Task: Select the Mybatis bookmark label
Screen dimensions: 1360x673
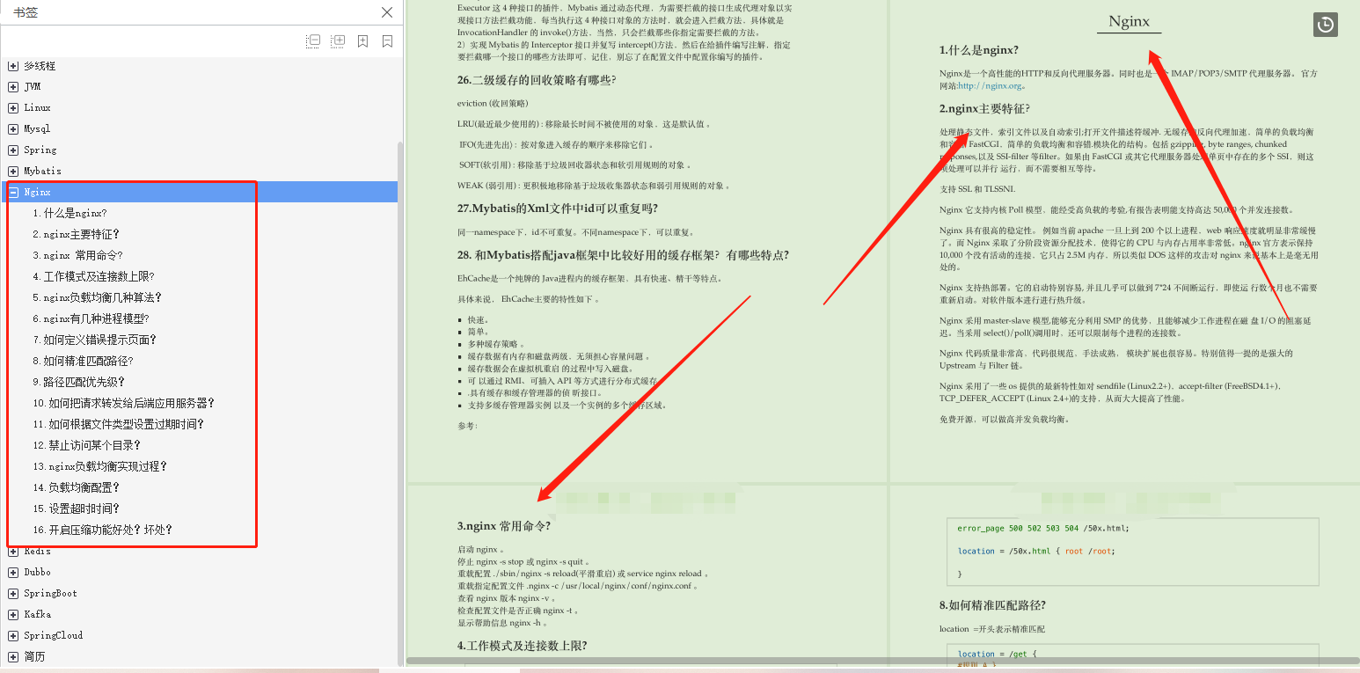Action: click(x=42, y=171)
